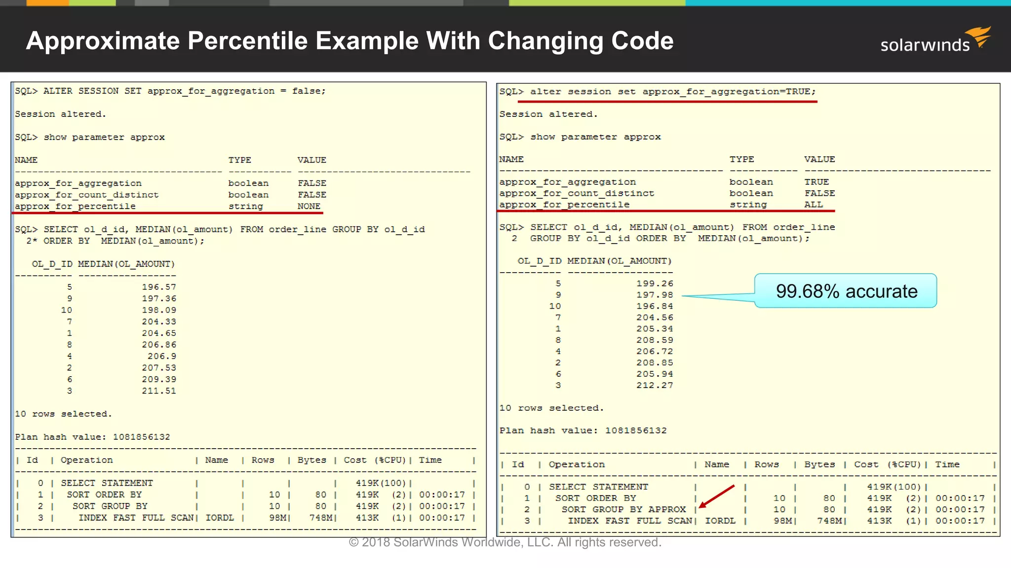The image size is (1011, 568).
Task: Click the 'TYPE' column header in right panel
Action: (742, 159)
